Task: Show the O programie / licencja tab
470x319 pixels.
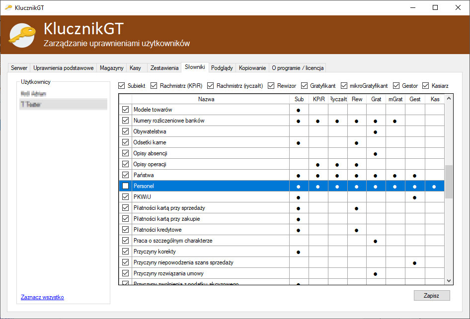Action: [x=298, y=68]
